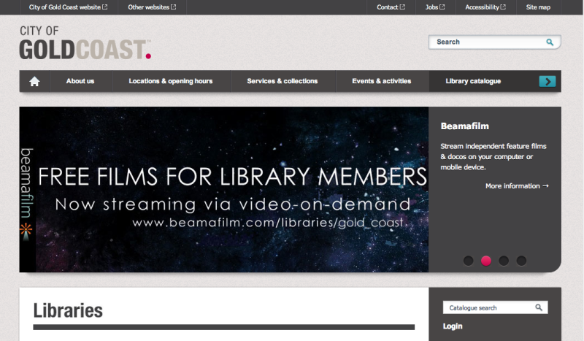584x341 pixels.
Task: Open the Site map link
Action: coord(538,7)
